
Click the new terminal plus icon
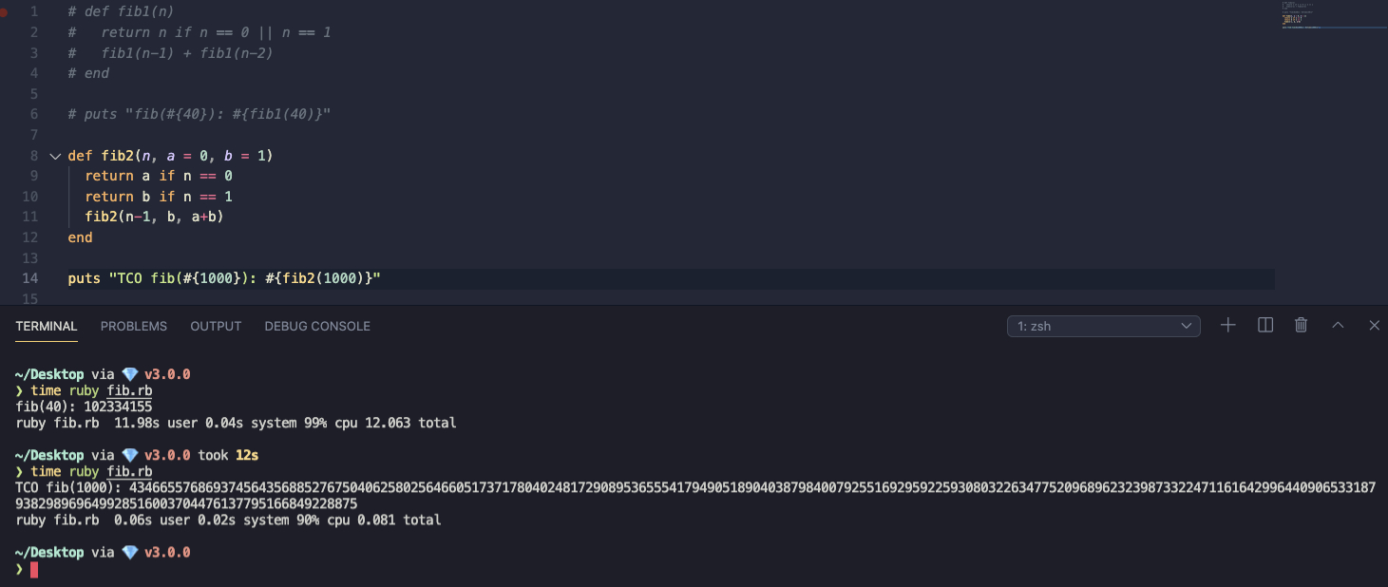pos(1228,325)
